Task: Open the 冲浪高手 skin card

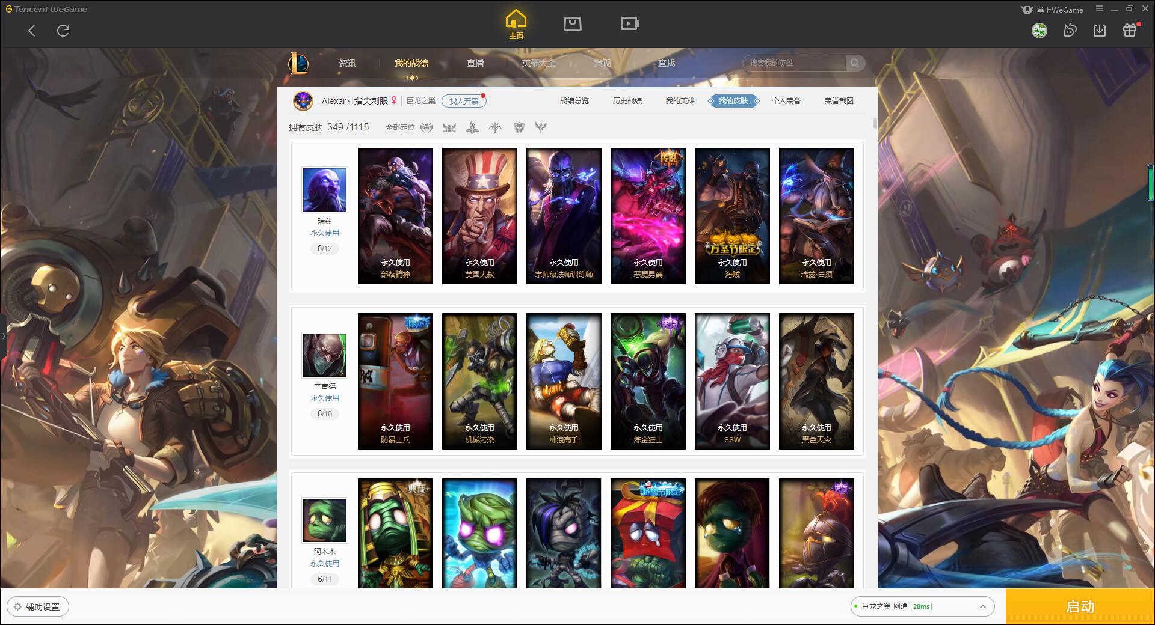Action: pos(564,381)
